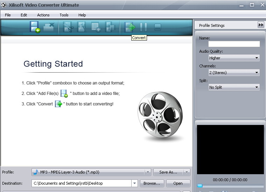This screenshot has width=266, height=192.
Task: Click the profile Name input field
Action: click(234, 44)
